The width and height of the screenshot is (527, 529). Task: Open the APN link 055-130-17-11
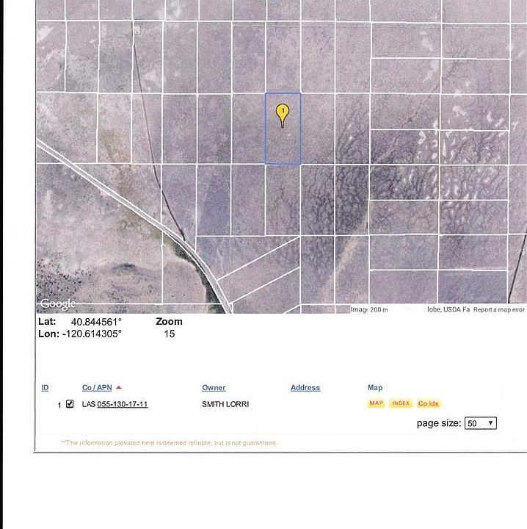point(123,404)
